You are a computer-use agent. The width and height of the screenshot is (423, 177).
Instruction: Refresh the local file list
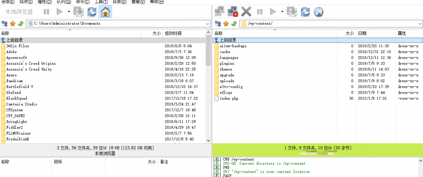(x=92, y=12)
